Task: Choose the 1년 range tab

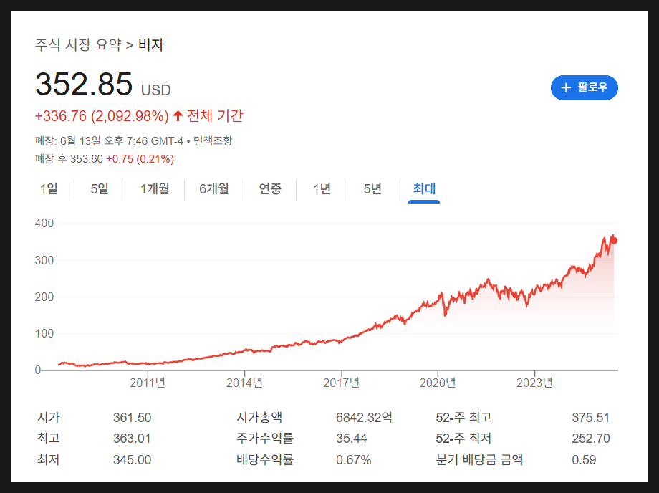Action: click(x=322, y=188)
